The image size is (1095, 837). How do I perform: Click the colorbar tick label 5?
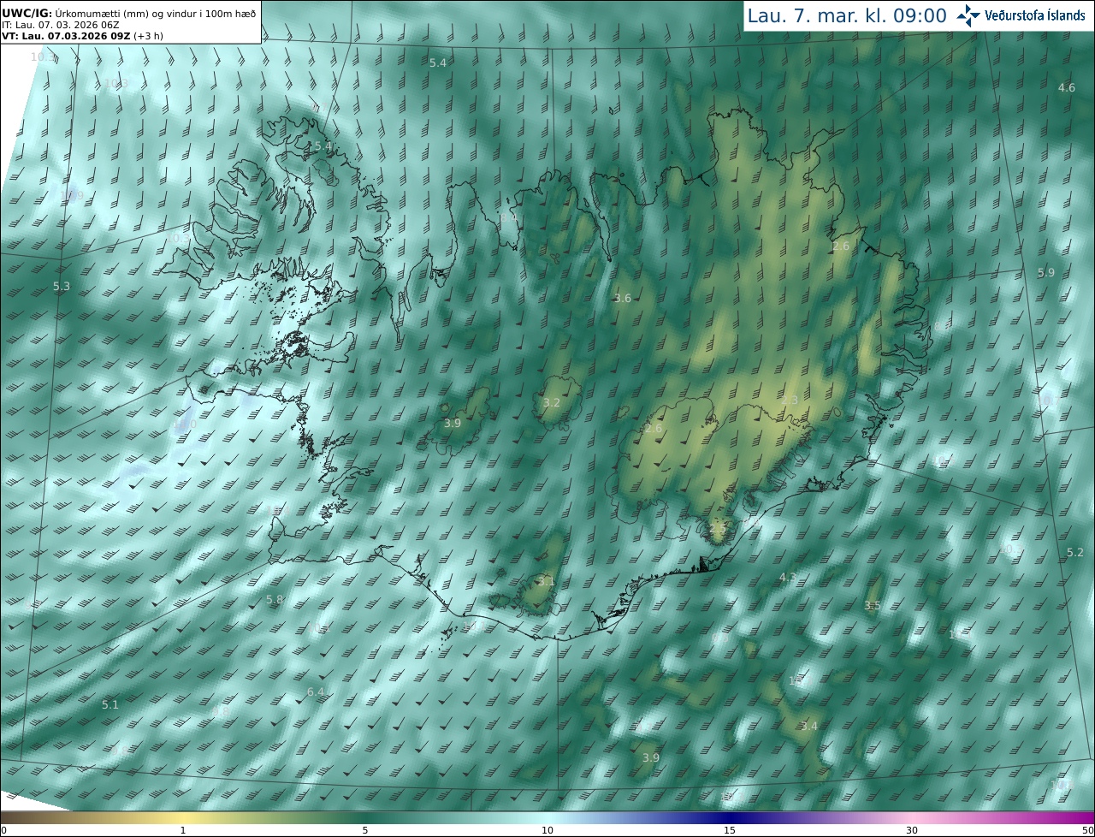coord(365,830)
